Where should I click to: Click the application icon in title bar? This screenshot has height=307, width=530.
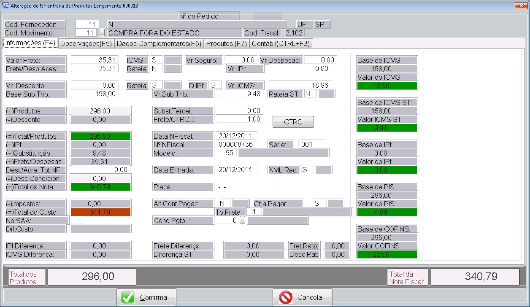click(x=5, y=5)
